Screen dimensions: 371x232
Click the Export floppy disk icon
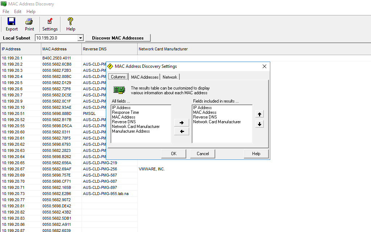point(11,21)
